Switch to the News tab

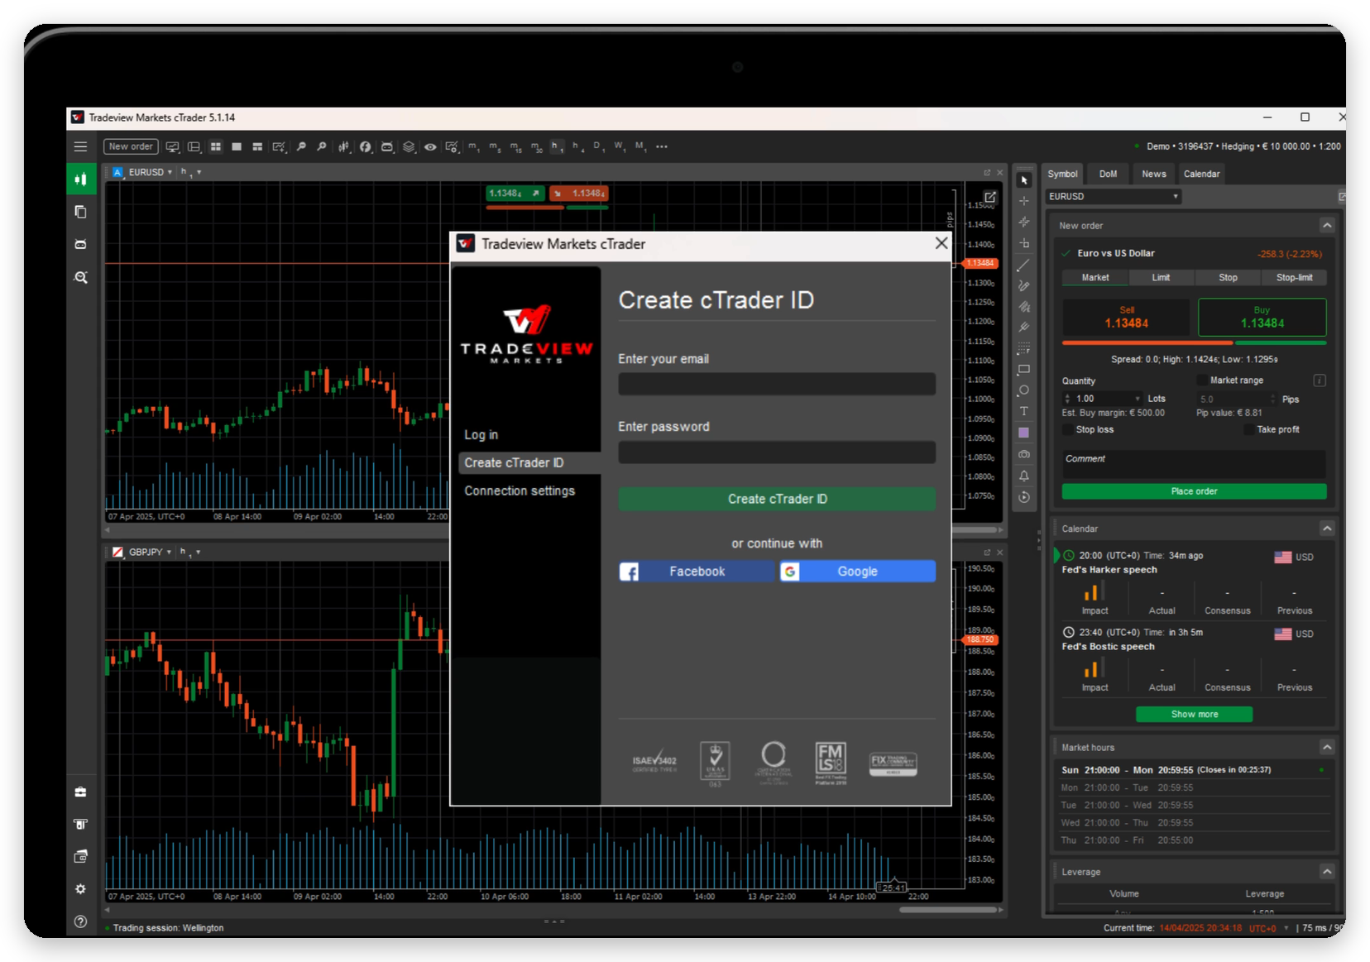tap(1153, 174)
